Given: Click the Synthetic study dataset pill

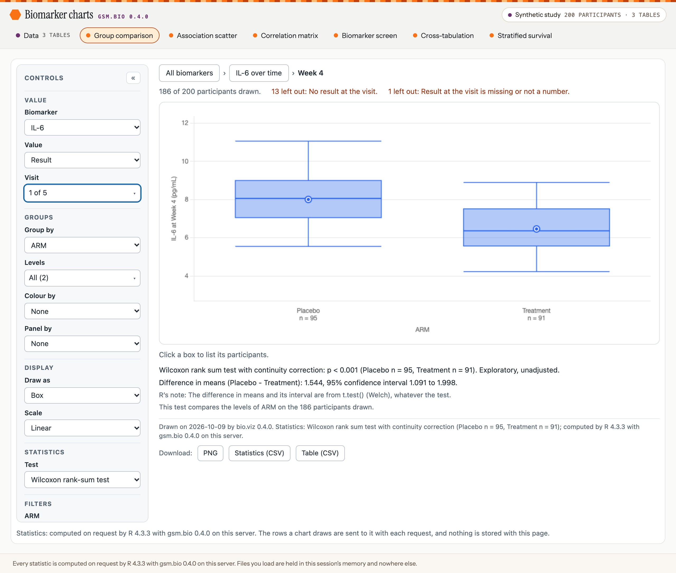Looking at the screenshot, I should (584, 15).
